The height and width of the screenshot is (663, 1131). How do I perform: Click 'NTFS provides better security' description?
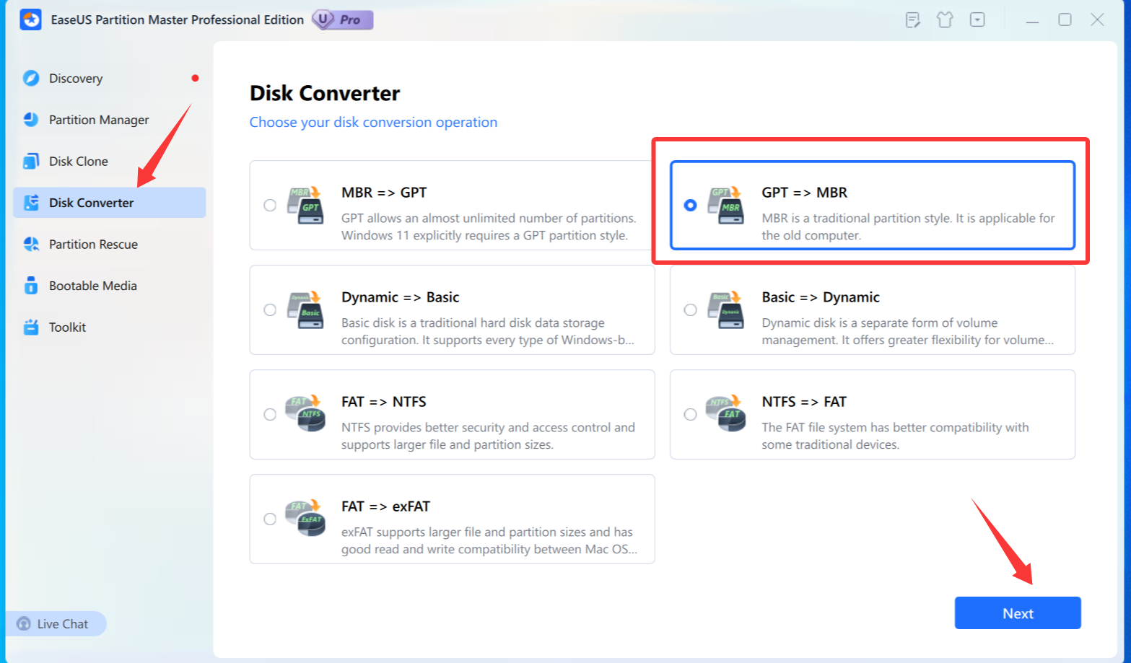(488, 436)
